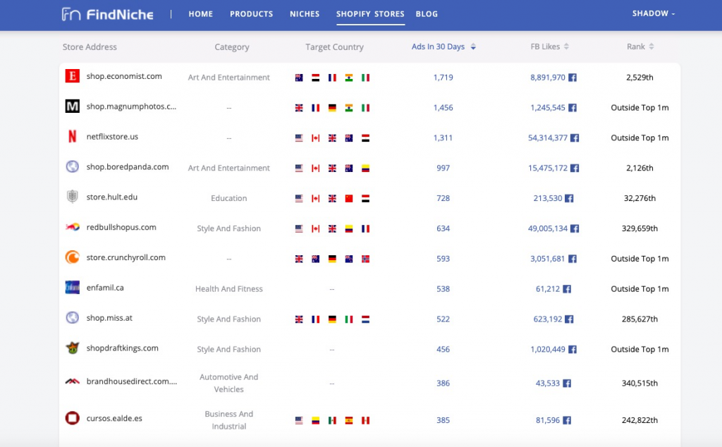Navigate to the NICHES page
The image size is (722, 447).
click(305, 14)
